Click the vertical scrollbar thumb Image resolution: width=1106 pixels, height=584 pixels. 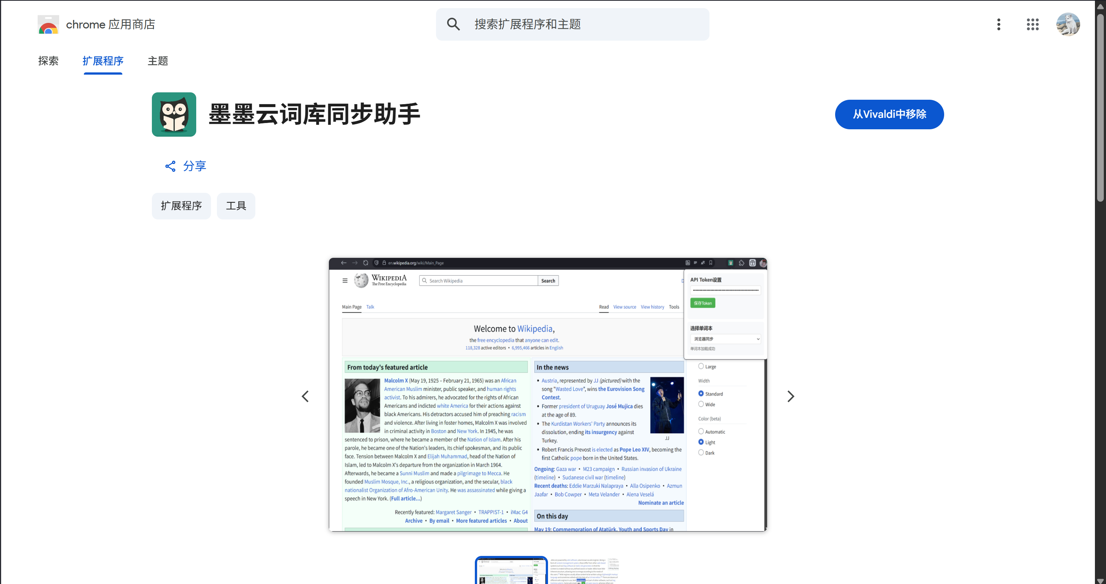click(x=1100, y=107)
